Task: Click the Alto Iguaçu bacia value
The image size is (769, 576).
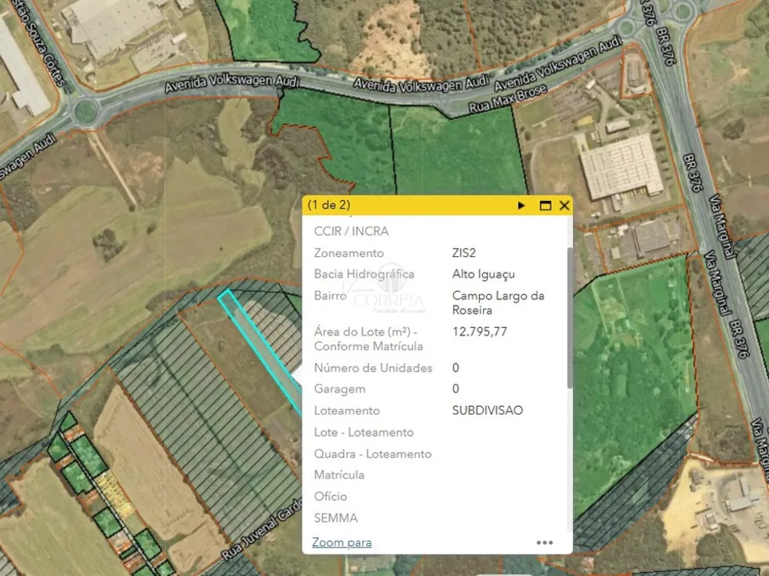Action: [x=484, y=275]
